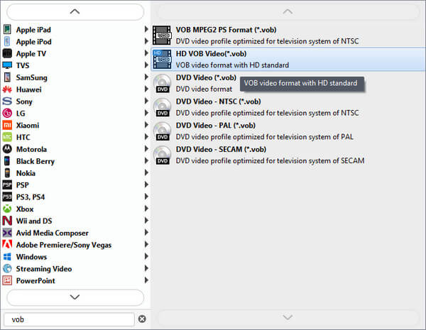Select DVD Video (*.vob) format
This screenshot has height=330, width=426.
pyautogui.click(x=288, y=83)
